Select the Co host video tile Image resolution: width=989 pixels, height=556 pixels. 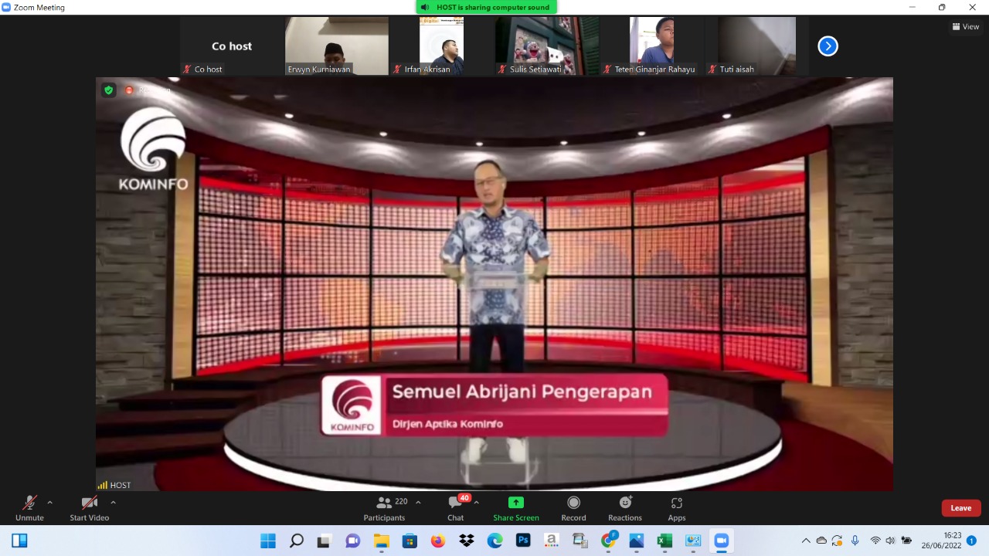coord(232,46)
